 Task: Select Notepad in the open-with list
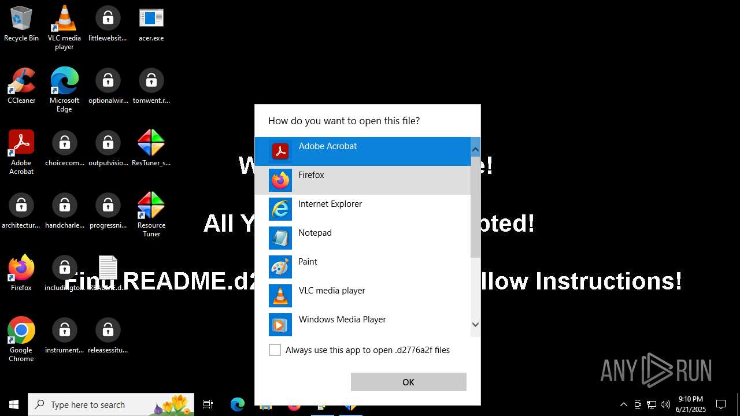coord(362,238)
